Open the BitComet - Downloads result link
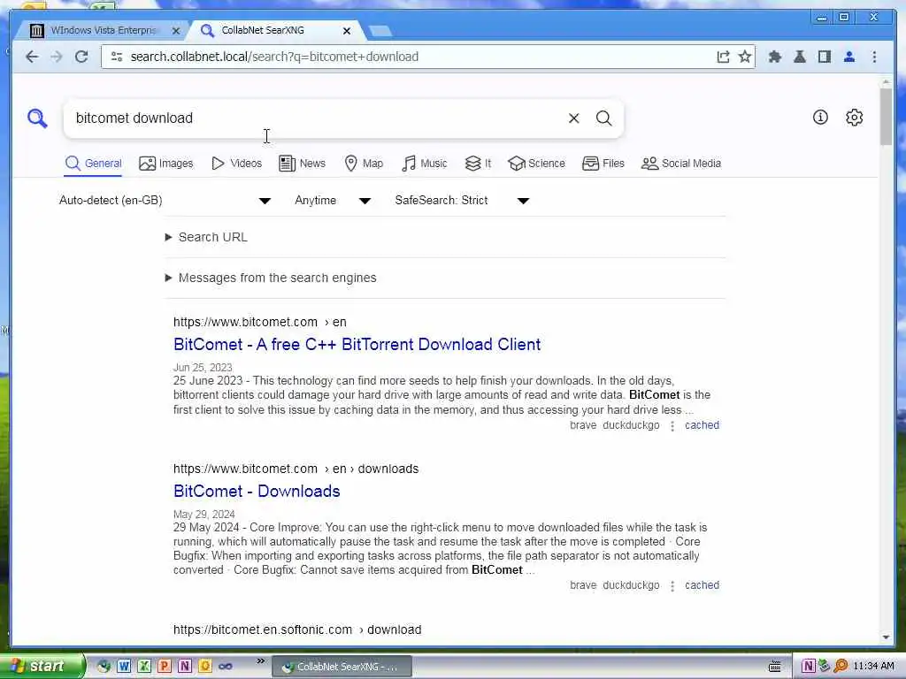Viewport: 906px width, 679px height. click(x=257, y=492)
